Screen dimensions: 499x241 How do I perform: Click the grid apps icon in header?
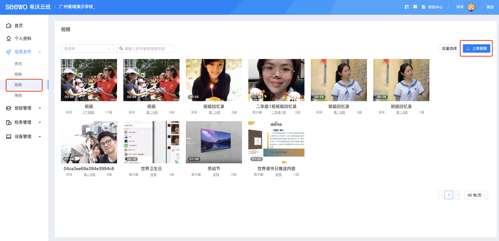(406, 7)
